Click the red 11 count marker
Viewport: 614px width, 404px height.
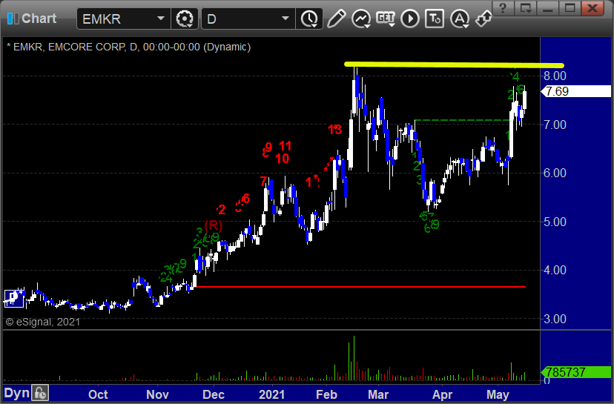click(x=285, y=146)
